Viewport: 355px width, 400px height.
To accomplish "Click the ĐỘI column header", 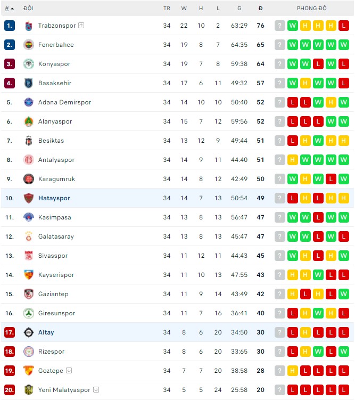I will (28, 9).
